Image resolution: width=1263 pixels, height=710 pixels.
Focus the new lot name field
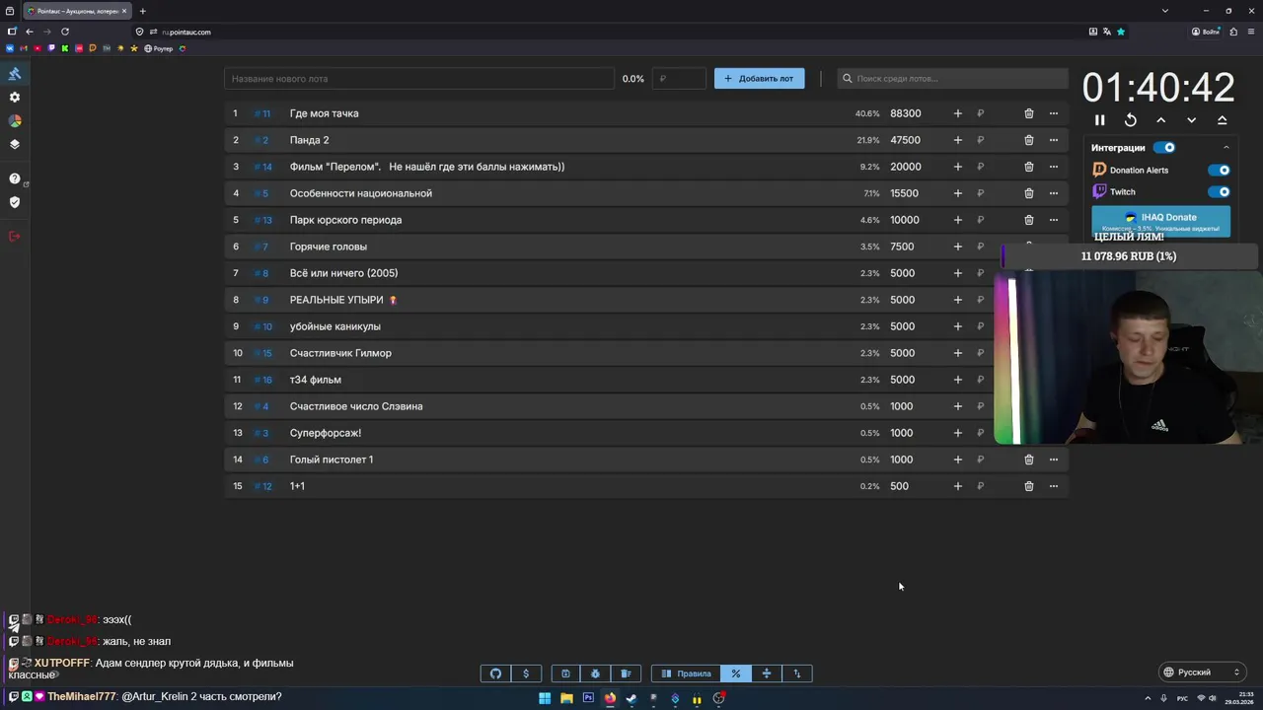419,79
